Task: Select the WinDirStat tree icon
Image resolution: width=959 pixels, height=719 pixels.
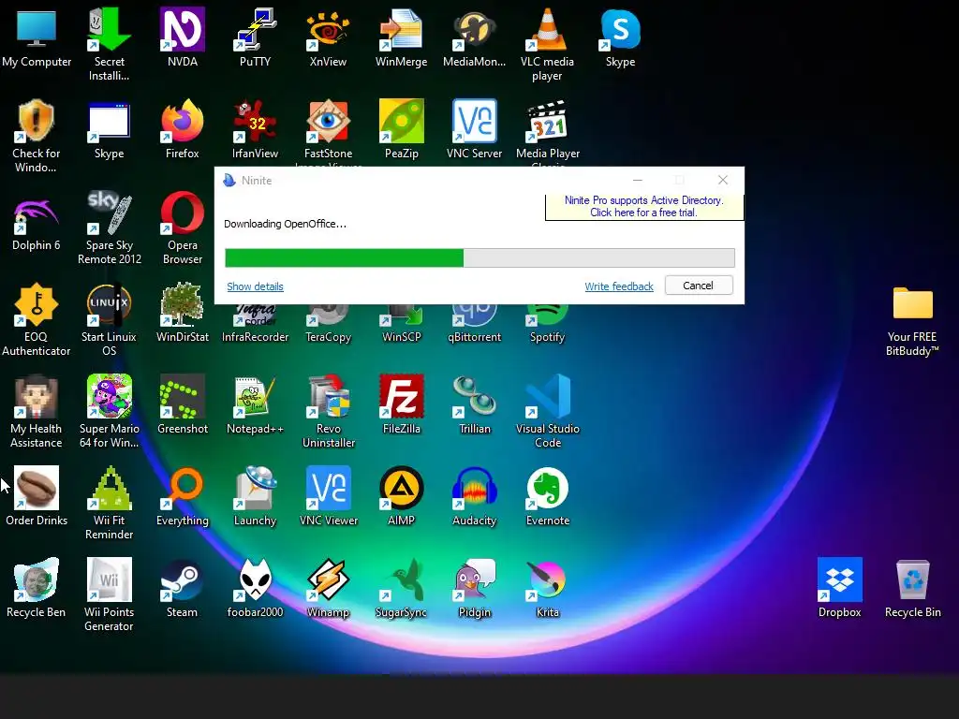Action: pos(183,304)
